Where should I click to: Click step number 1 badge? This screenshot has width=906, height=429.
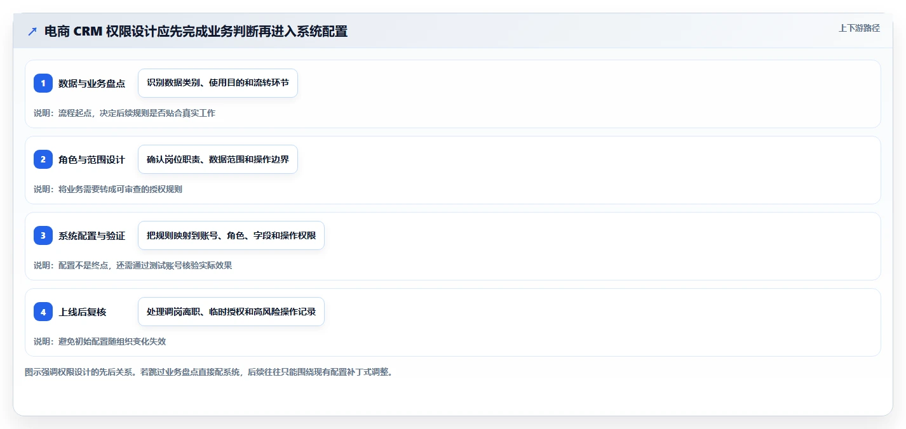[x=43, y=83]
